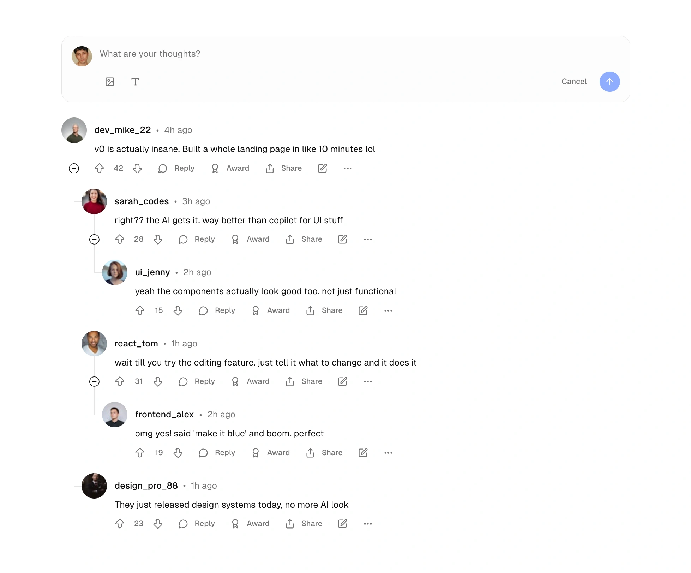Share frontend_alex's comment
This screenshot has width=691, height=573.
pos(324,453)
